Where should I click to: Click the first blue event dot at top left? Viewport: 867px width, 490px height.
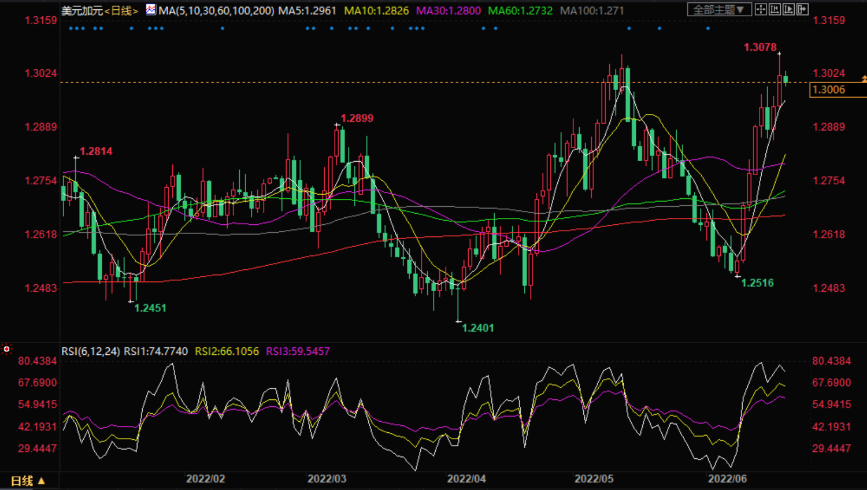tap(71, 28)
